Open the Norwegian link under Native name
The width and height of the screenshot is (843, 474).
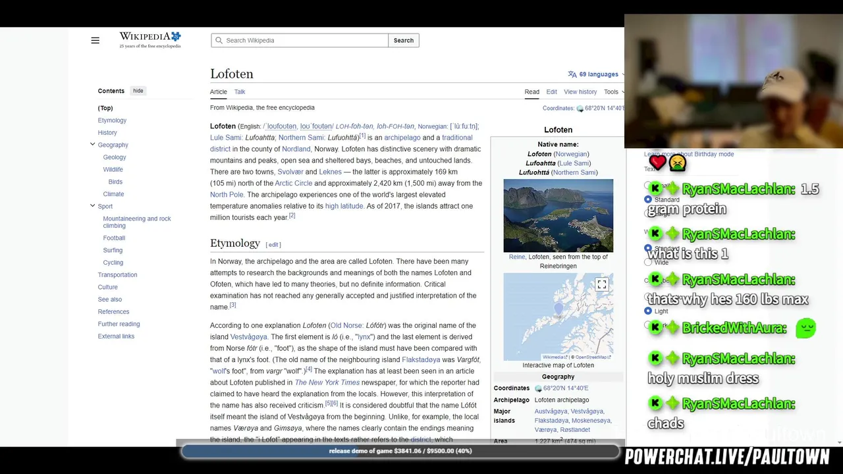pyautogui.click(x=571, y=154)
